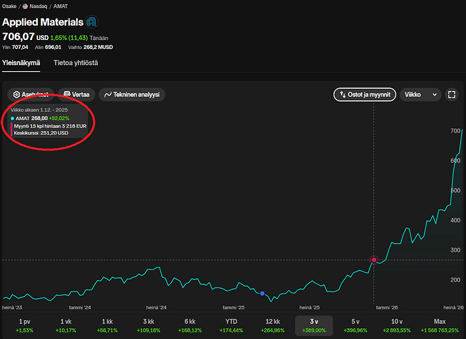
Task: Expand the Viikko interval dropdown
Action: pyautogui.click(x=420, y=95)
